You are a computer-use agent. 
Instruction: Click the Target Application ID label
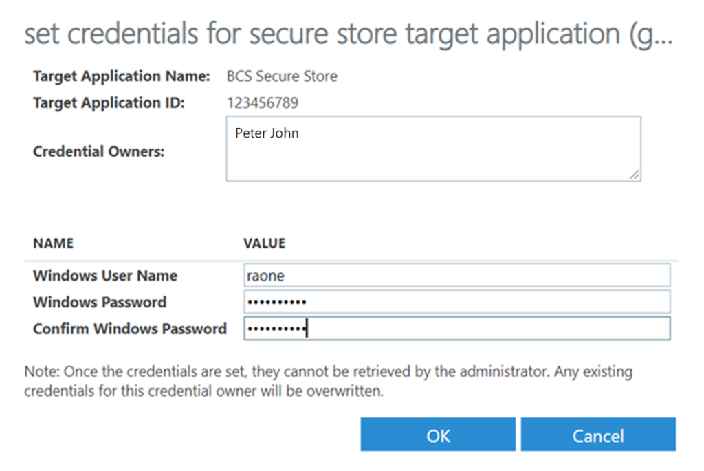(x=109, y=103)
